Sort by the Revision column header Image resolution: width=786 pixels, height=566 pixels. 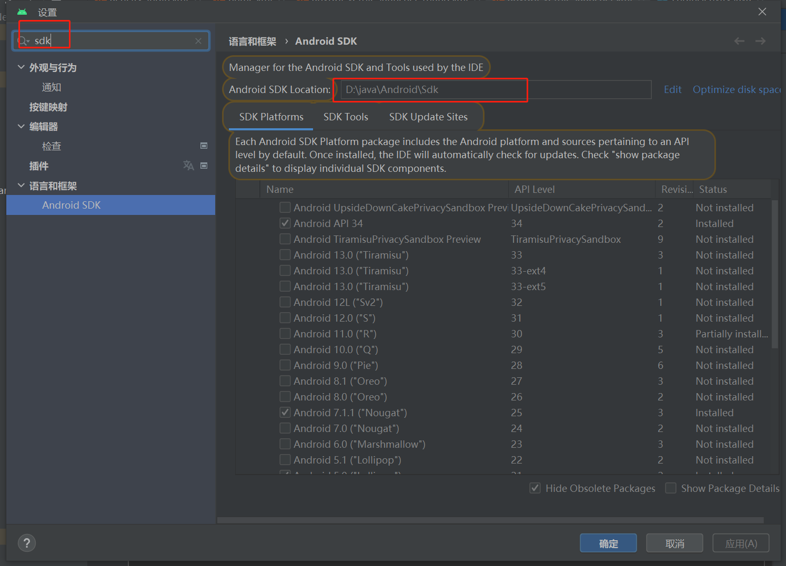click(x=676, y=189)
